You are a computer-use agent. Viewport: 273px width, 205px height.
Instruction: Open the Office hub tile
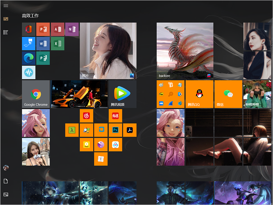point(29,29)
